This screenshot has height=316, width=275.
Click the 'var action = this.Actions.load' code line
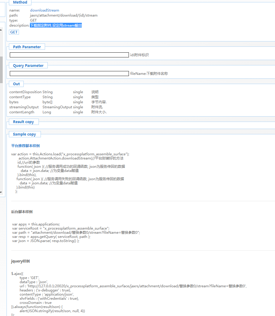(x=70, y=154)
